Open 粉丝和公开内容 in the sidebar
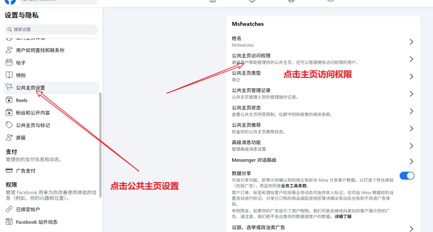Viewport: 433px width, 232px height. pos(51,113)
